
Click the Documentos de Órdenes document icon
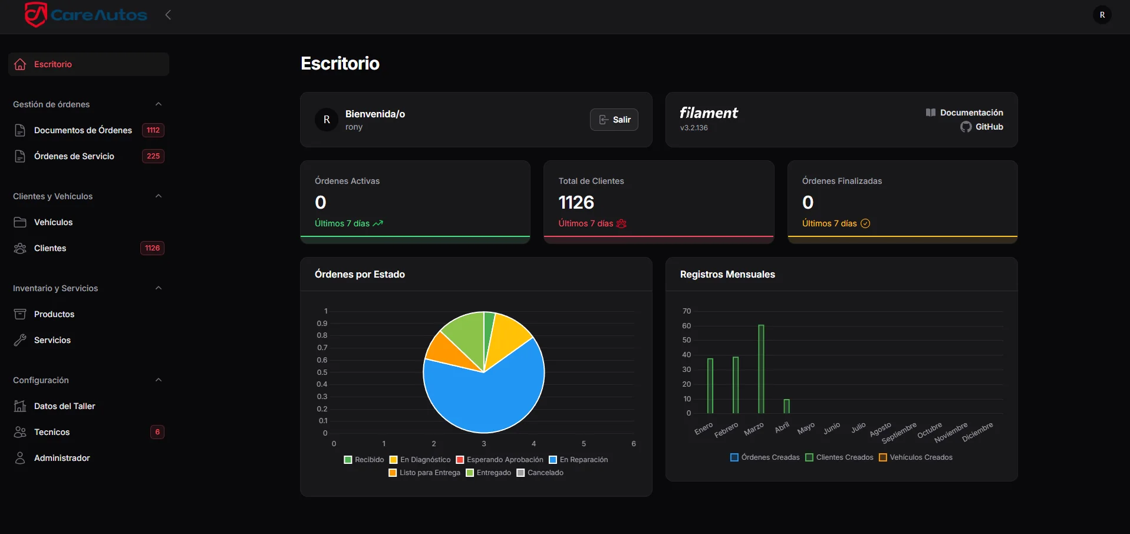click(20, 130)
